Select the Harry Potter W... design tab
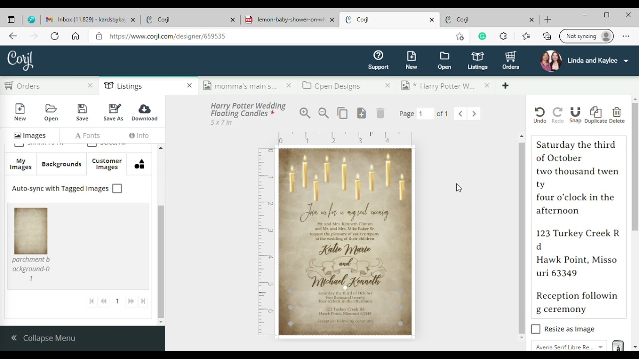Screen dimensions: 639x359 [447, 86]
